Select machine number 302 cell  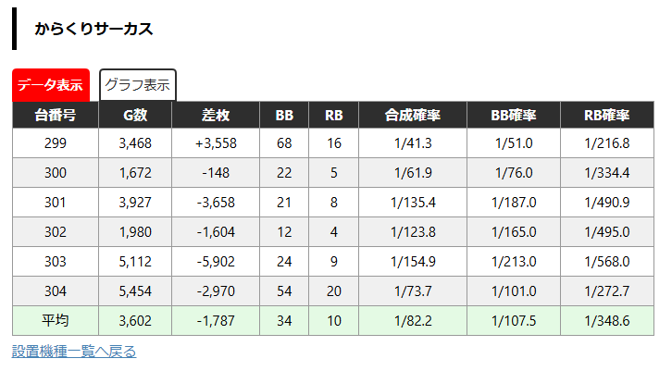56,232
